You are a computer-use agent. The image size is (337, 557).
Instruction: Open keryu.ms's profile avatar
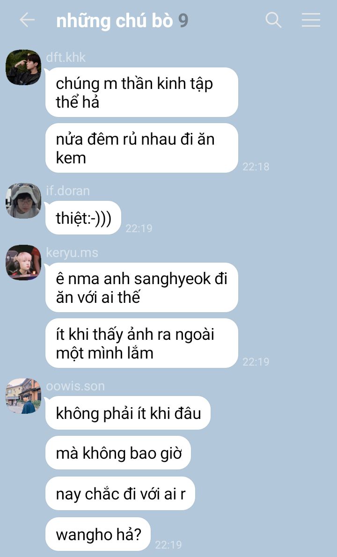pos(23,263)
